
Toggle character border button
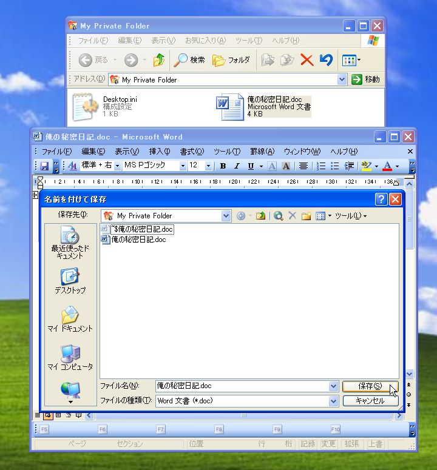[272, 166]
